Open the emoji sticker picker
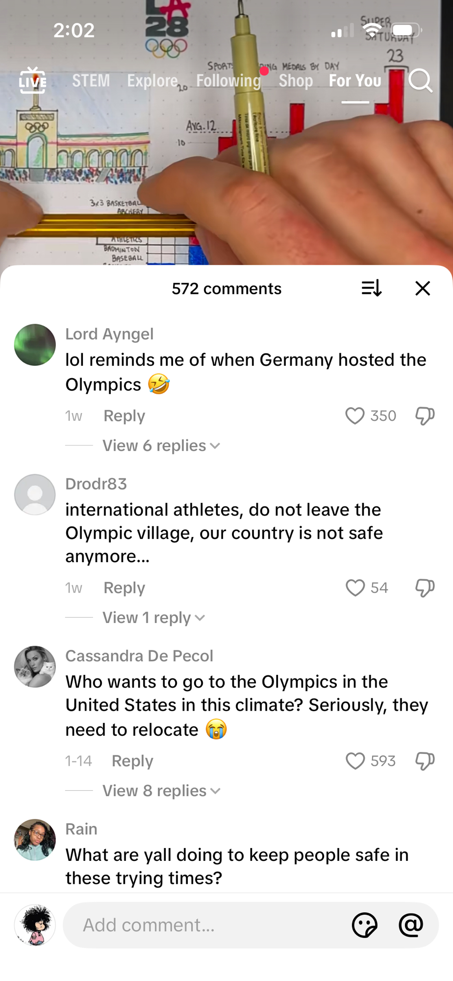 (x=365, y=925)
